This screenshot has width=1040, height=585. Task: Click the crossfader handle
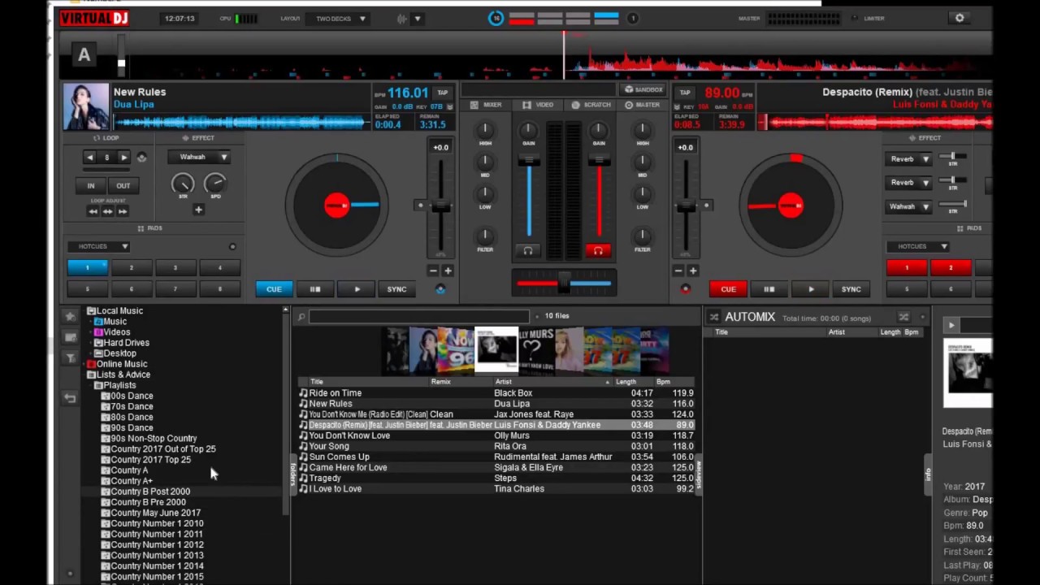coord(563,284)
